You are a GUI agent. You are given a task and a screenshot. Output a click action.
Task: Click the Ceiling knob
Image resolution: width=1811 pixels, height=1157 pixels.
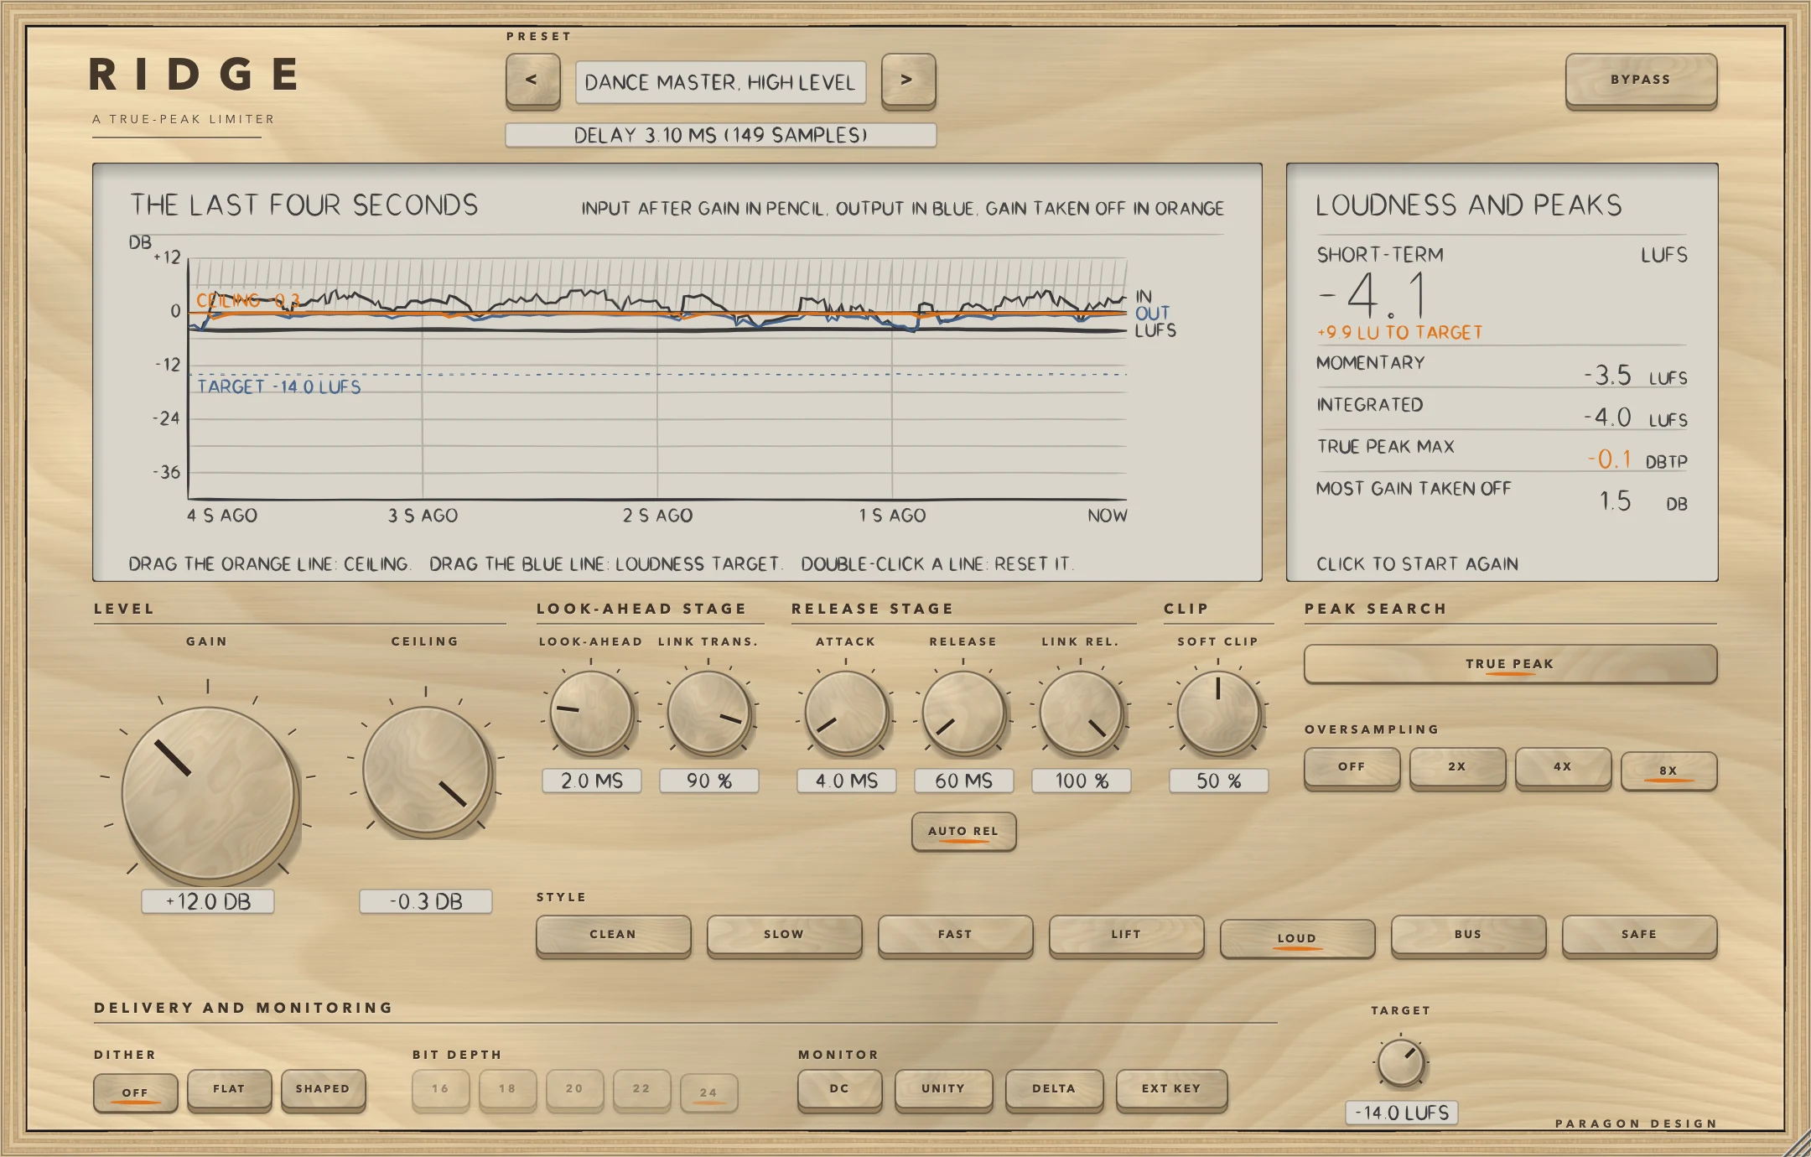(x=426, y=770)
